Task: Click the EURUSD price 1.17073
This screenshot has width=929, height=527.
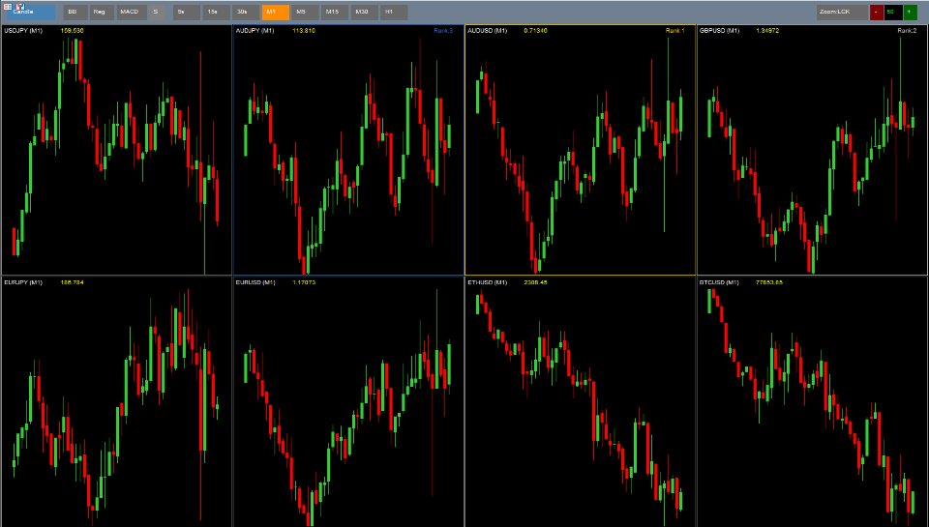Action: coord(303,282)
